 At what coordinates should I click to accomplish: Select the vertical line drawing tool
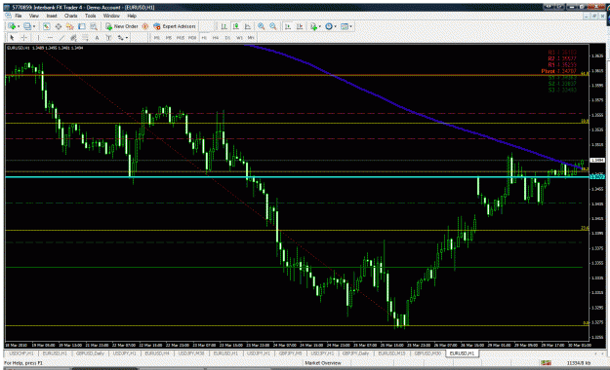click(38, 38)
